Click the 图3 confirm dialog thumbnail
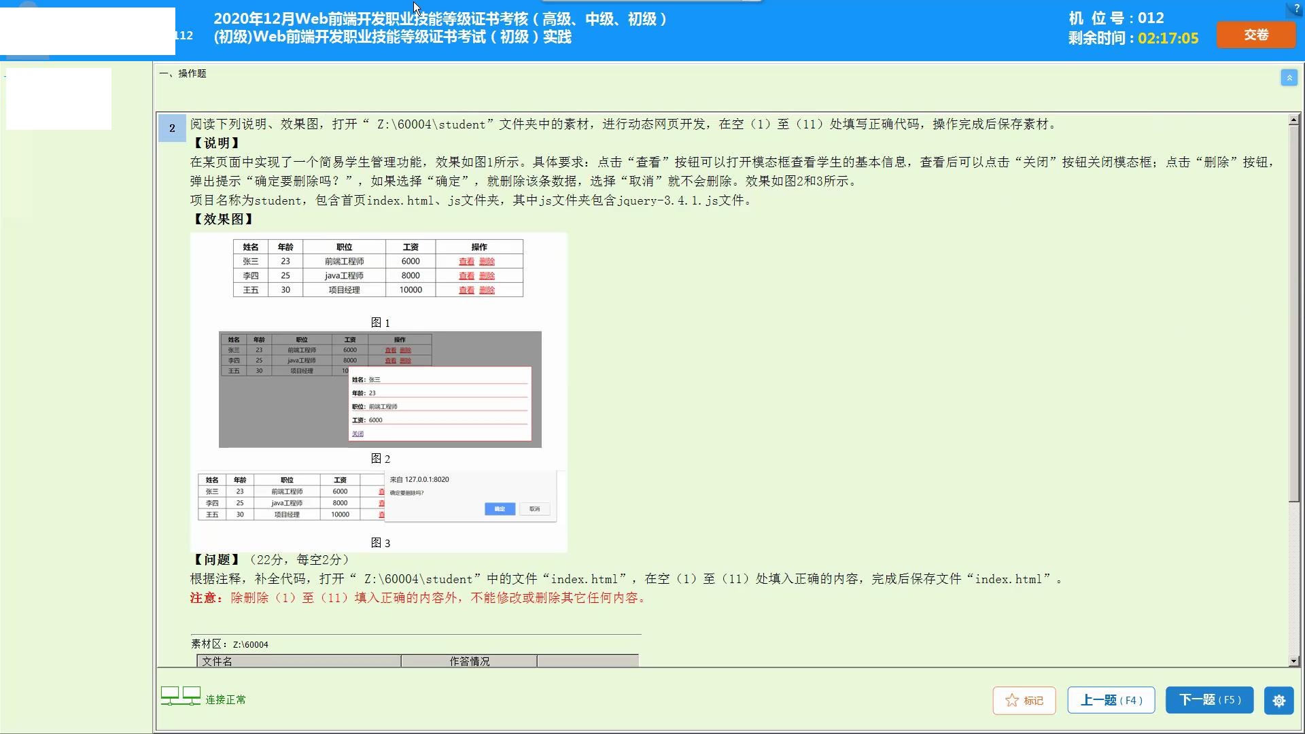The height and width of the screenshot is (734, 1305). [x=378, y=497]
